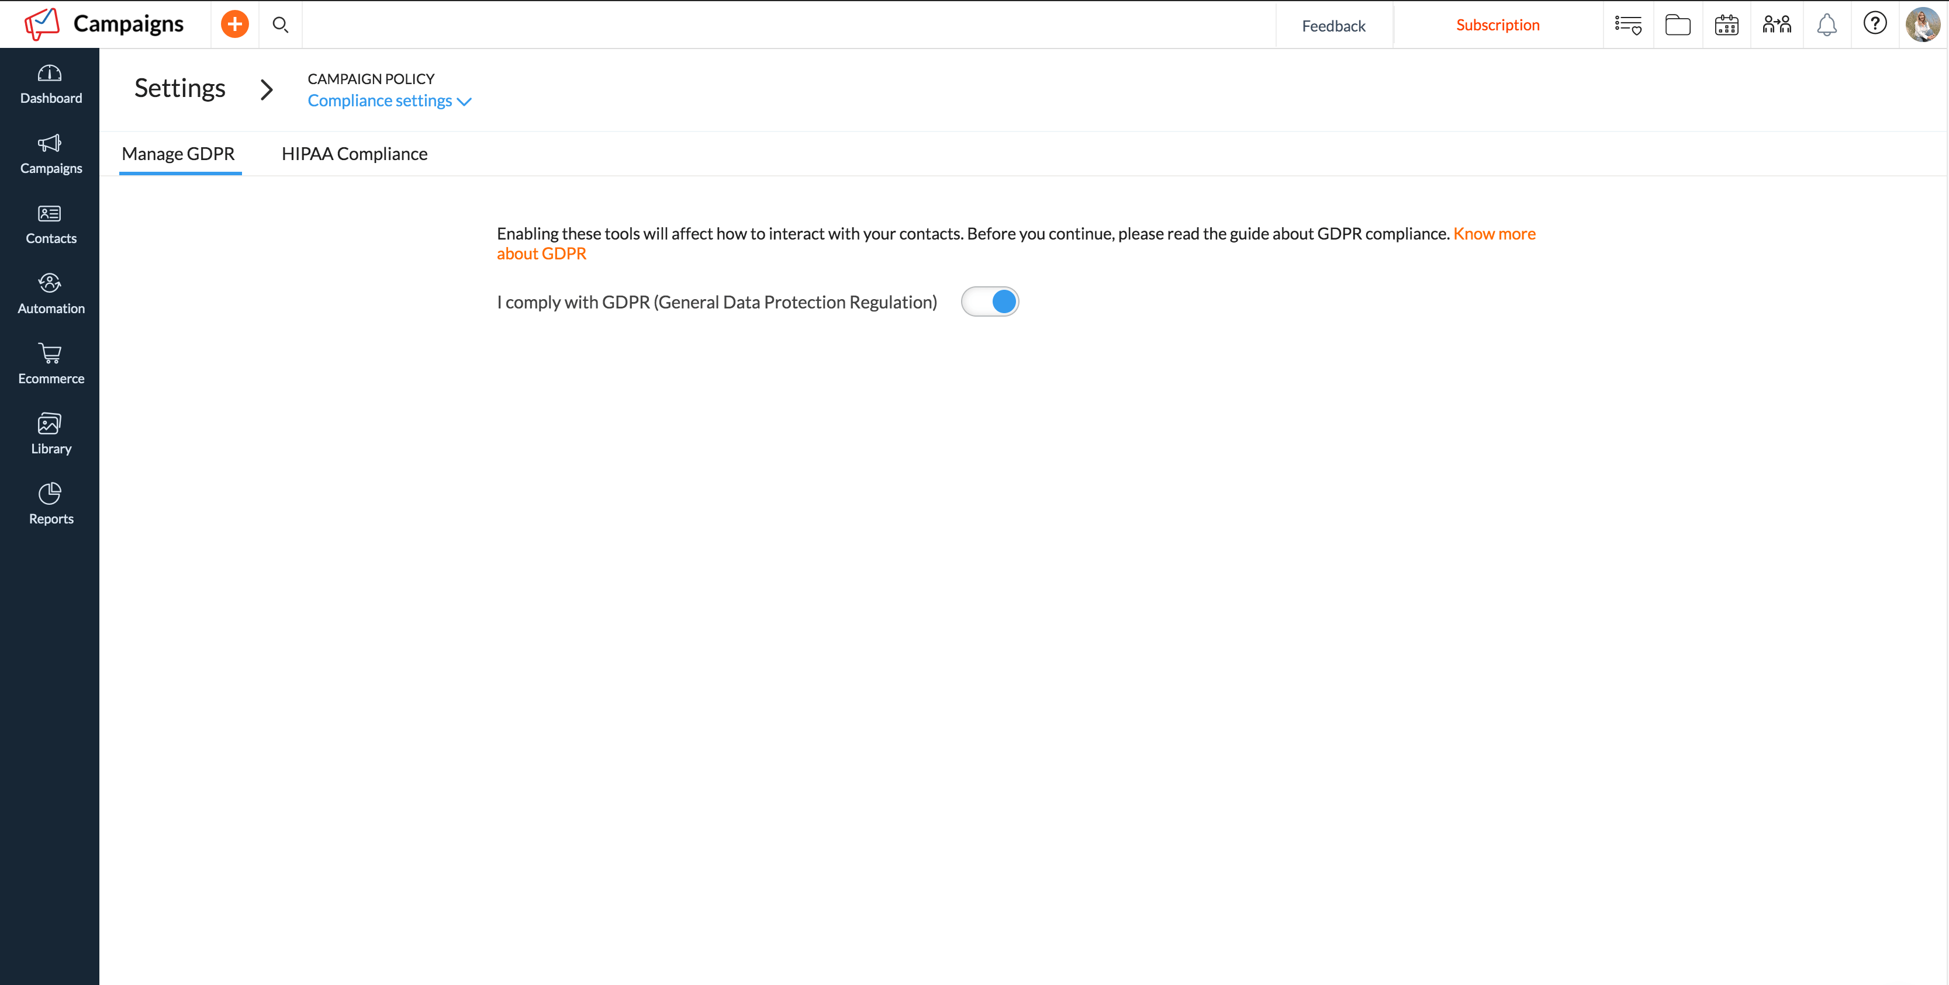Click the breadcrumb chevron after Settings

pos(267,90)
